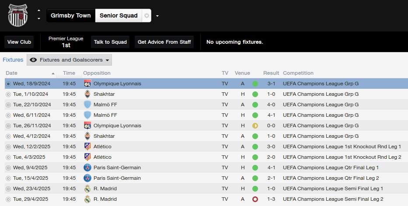Select Grimsby Town tab

71,16
